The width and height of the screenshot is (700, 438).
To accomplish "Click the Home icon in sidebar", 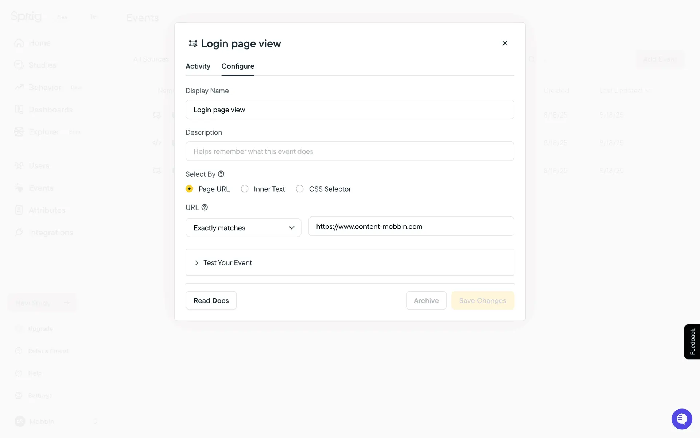I will pyautogui.click(x=19, y=43).
